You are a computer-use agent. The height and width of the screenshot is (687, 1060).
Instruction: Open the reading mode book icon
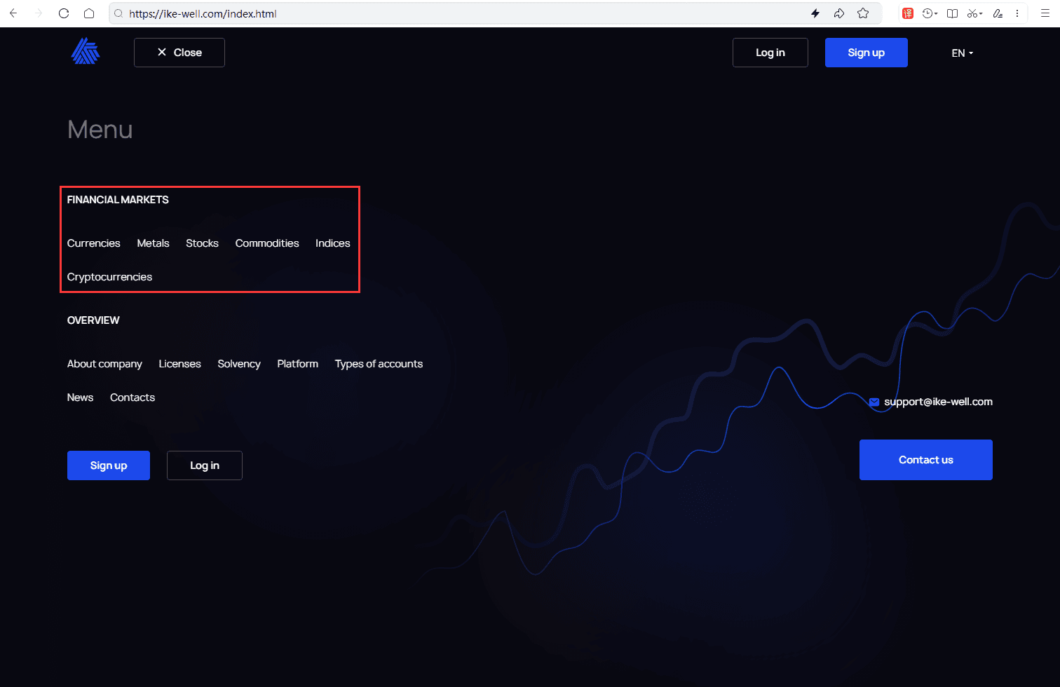[952, 13]
